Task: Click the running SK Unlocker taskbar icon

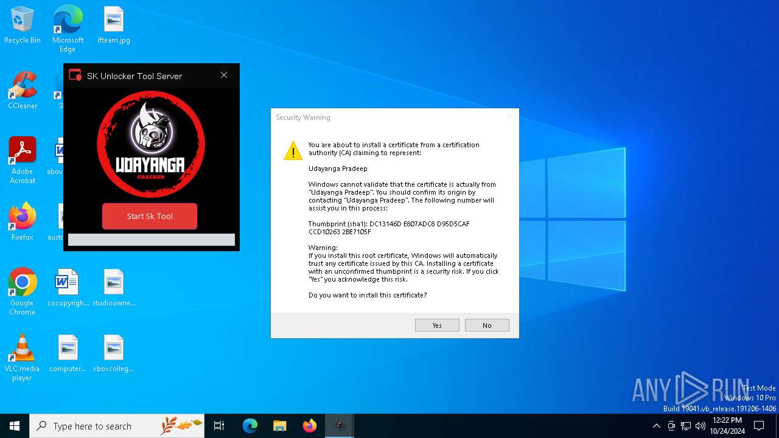Action: pyautogui.click(x=340, y=426)
